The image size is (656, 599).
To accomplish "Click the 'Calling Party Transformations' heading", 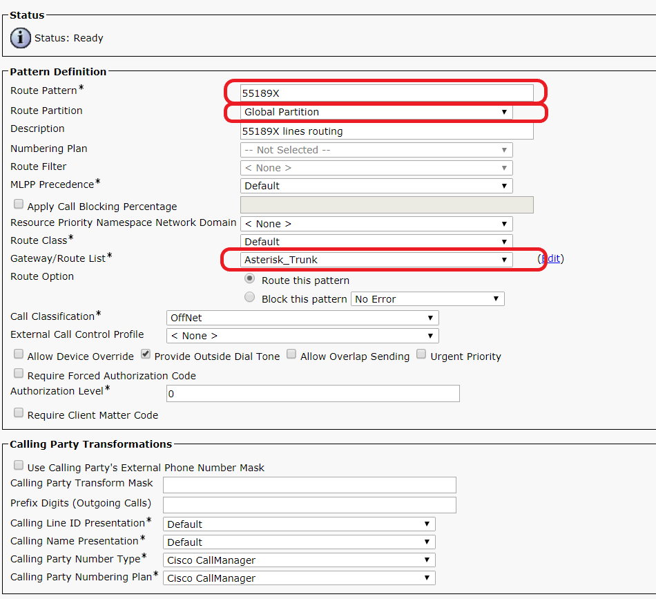I will [90, 444].
